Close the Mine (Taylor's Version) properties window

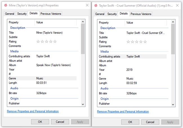pyautogui.click(x=86, y=5)
